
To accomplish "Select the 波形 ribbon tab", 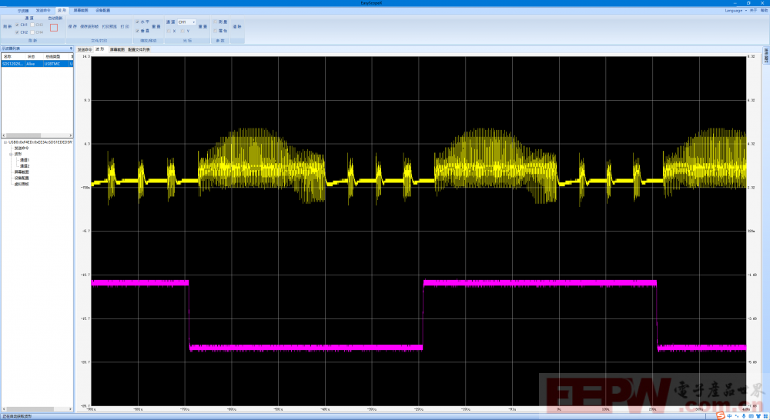I will [62, 10].
